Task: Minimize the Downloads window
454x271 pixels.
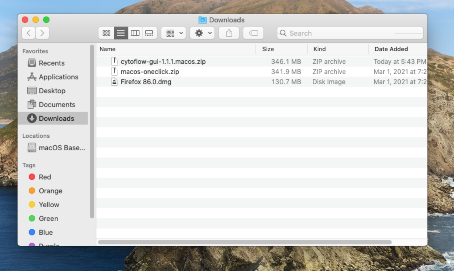Action: 36,20
